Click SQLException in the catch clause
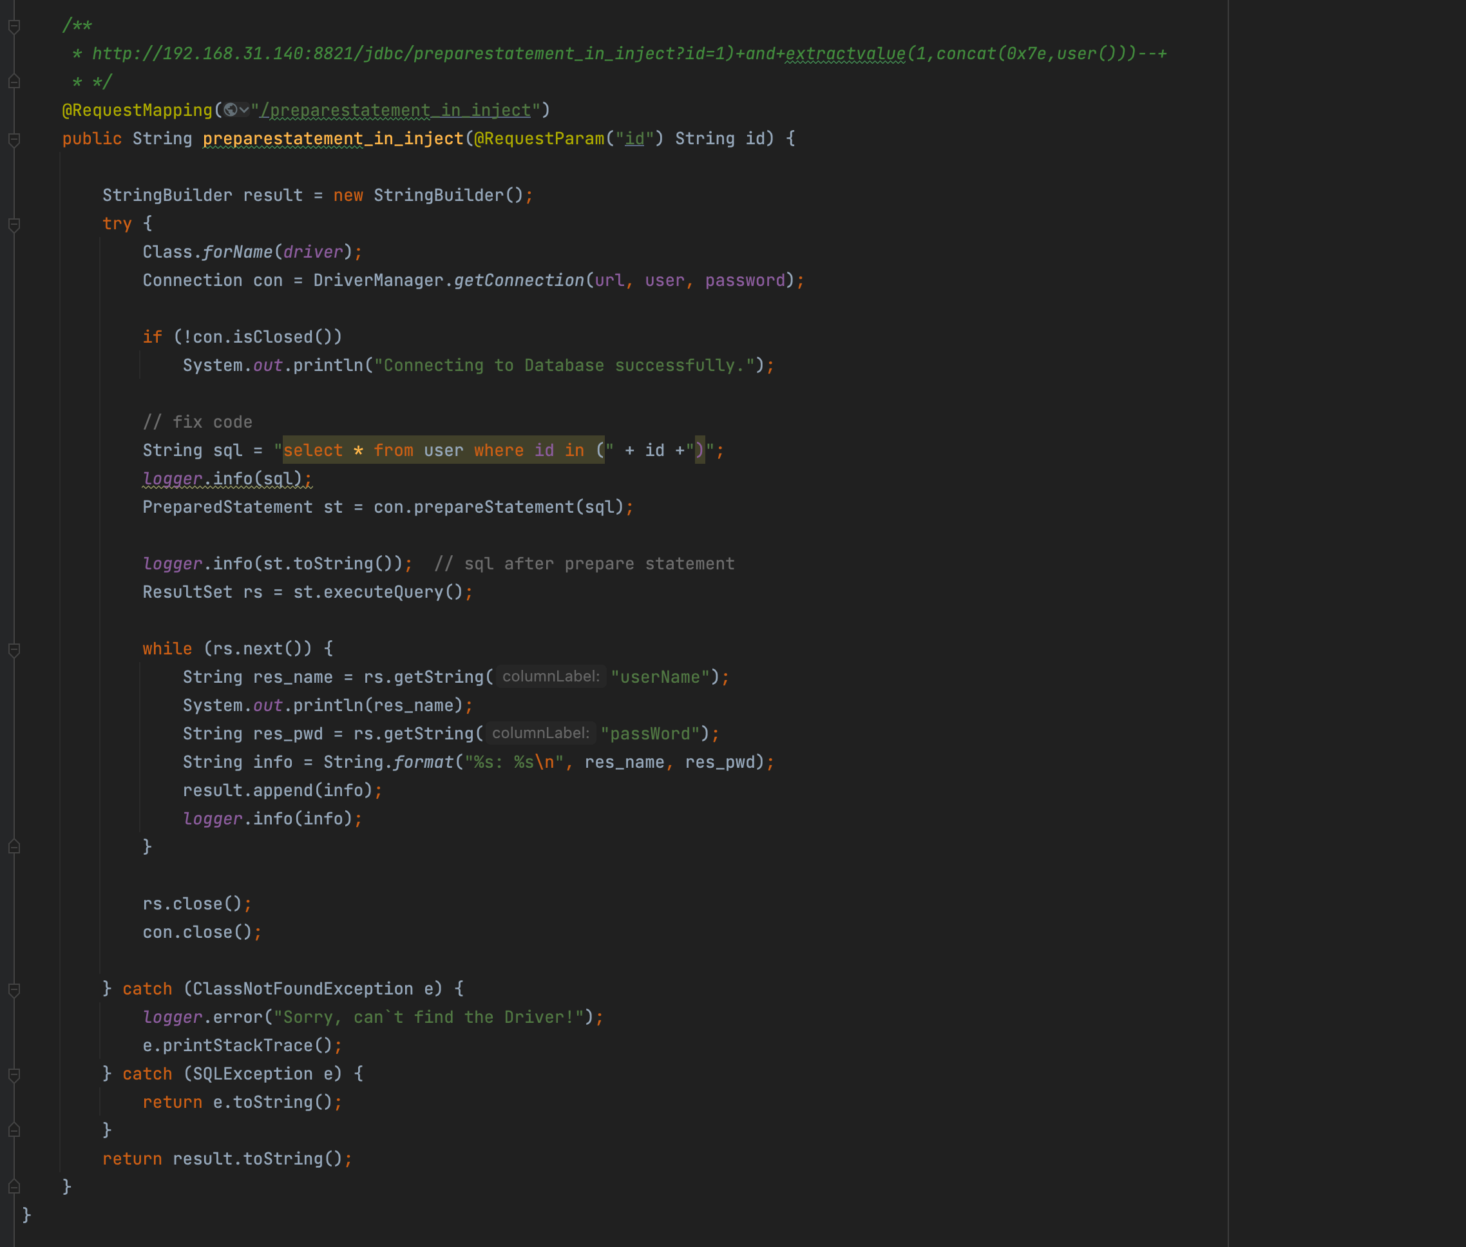1466x1247 pixels. (x=252, y=1074)
